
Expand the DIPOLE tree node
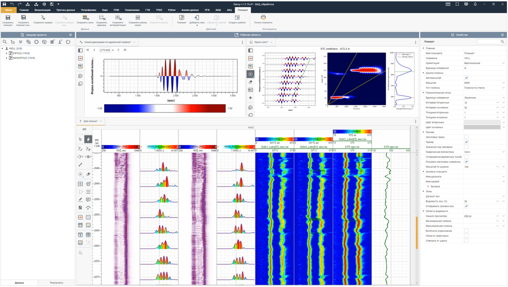(6, 53)
